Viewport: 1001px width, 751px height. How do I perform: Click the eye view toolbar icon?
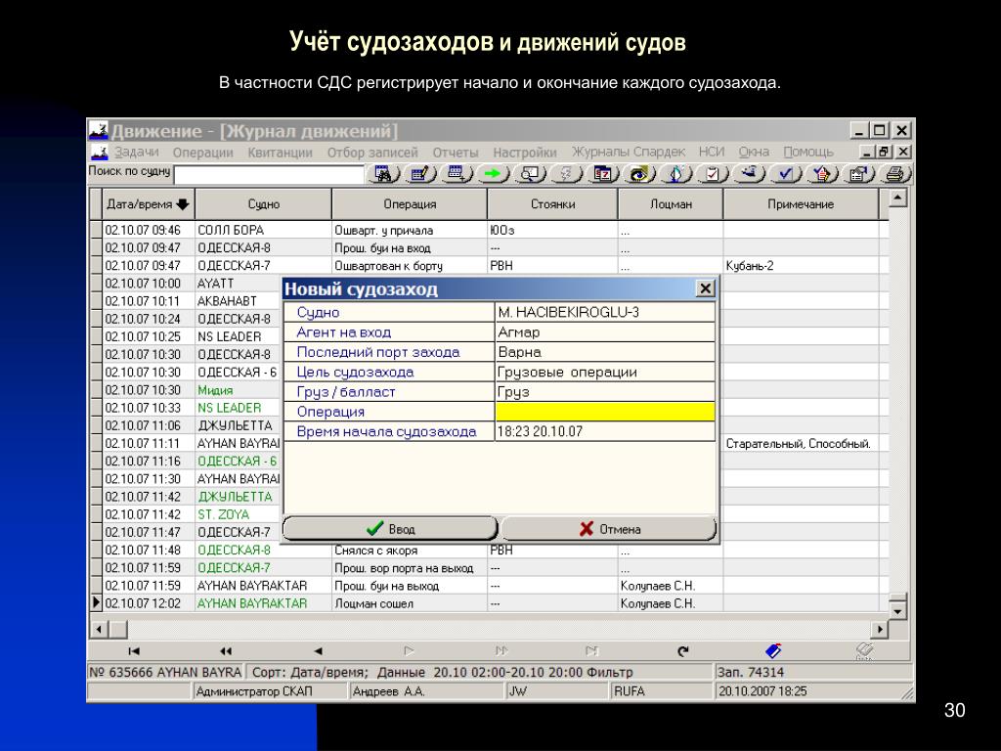[639, 174]
